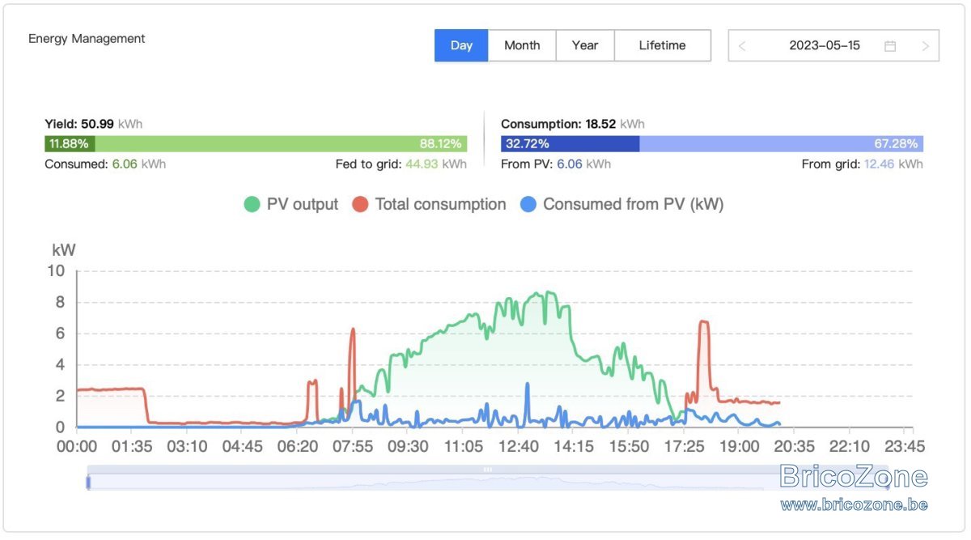This screenshot has height=540, width=971.
Task: Switch to the Month tab
Action: coord(522,45)
